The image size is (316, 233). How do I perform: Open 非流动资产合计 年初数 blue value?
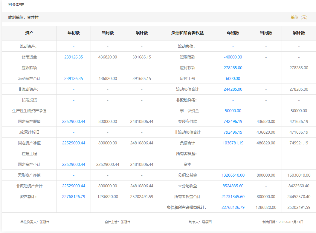pyautogui.click(x=74, y=186)
